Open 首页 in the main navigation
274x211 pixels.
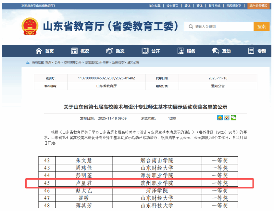(x=45, y=51)
